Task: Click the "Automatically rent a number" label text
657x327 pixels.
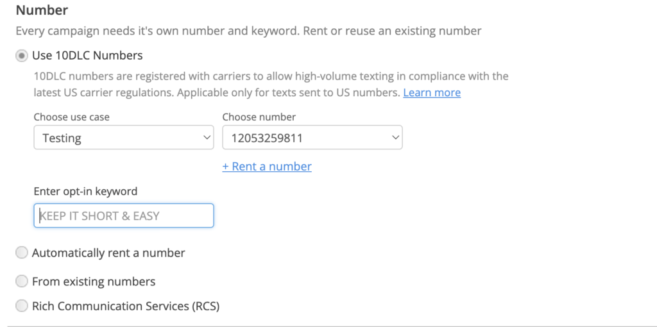Action: coord(108,253)
